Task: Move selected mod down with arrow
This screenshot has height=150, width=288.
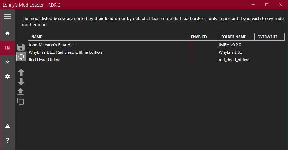Action: pos(21,82)
